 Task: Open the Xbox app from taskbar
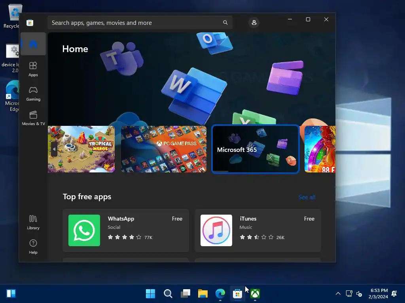[x=255, y=294]
